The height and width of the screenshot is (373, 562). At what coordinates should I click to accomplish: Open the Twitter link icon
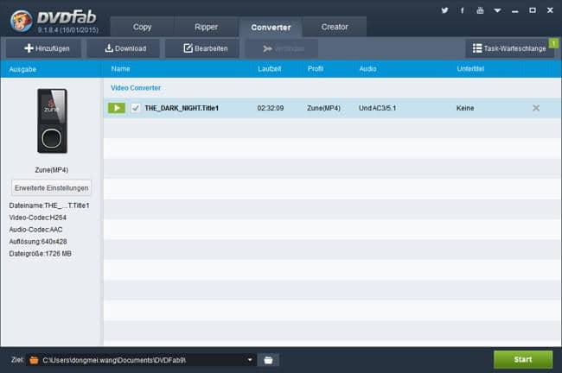click(x=444, y=10)
